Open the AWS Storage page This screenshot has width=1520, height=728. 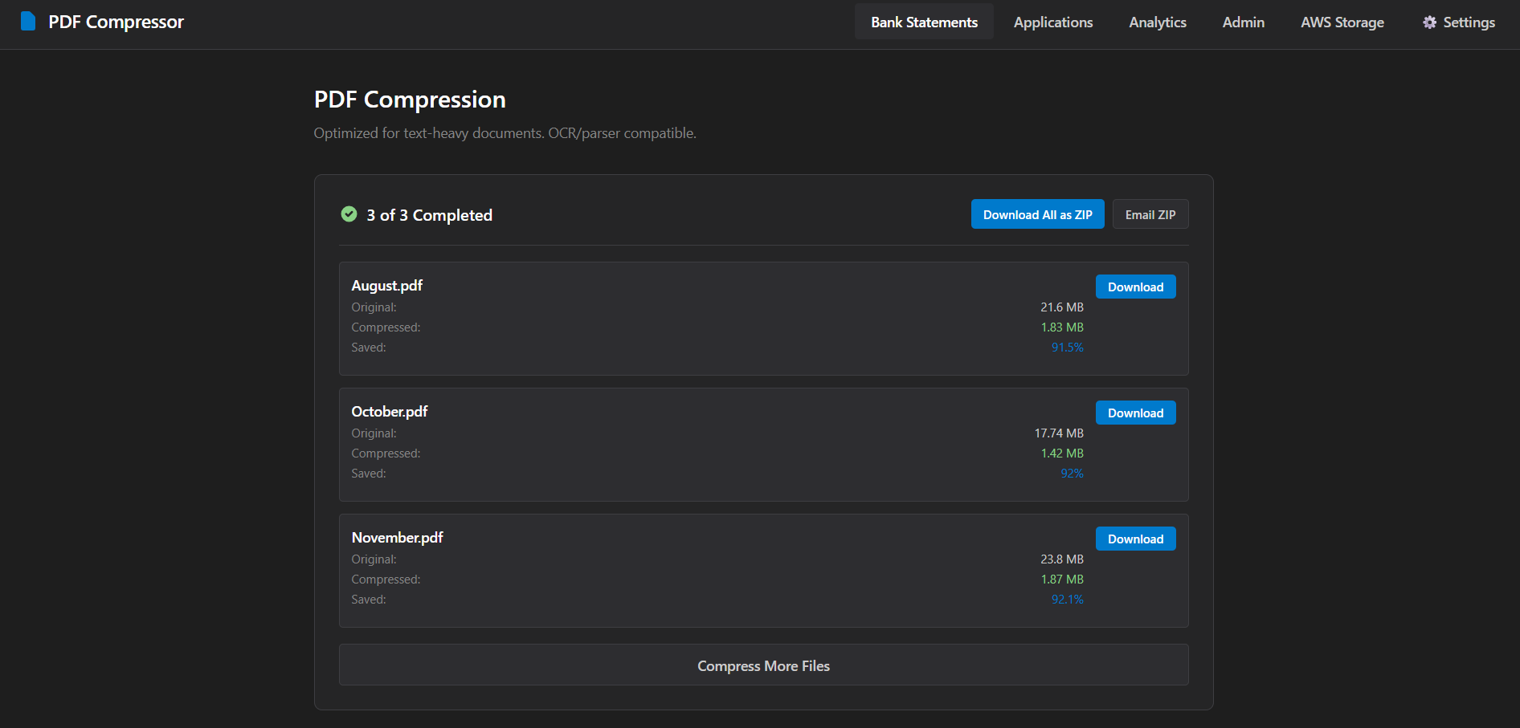(x=1342, y=22)
